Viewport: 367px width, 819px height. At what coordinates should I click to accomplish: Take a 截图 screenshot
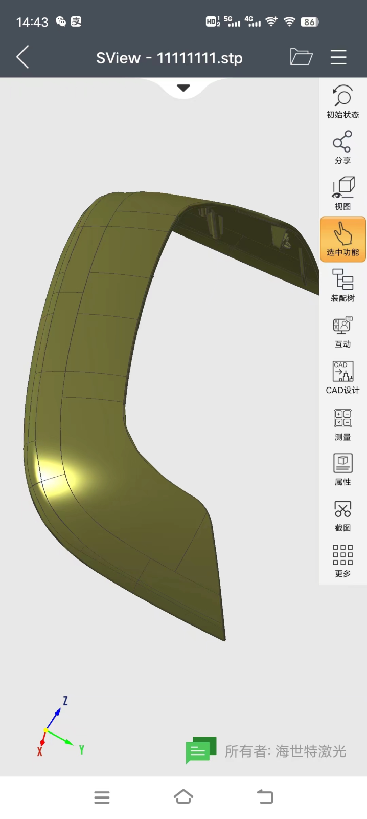click(x=342, y=515)
